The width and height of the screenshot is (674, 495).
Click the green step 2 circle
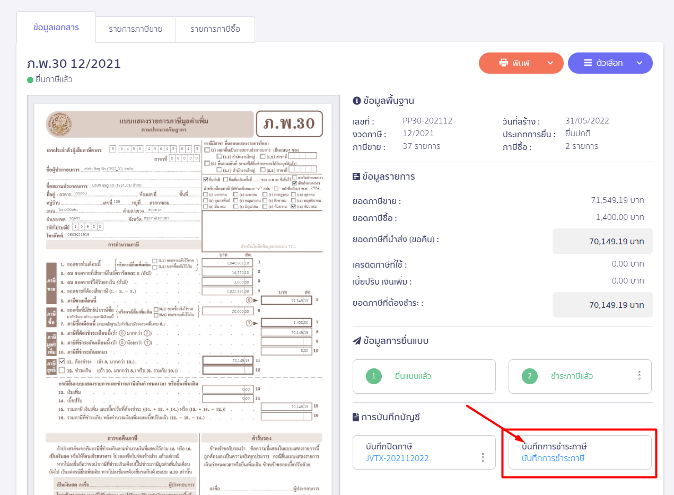(x=530, y=376)
